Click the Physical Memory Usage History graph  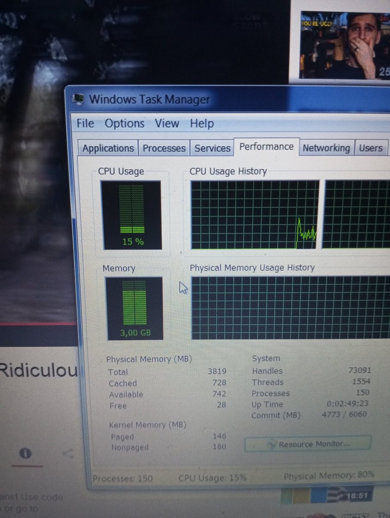pyautogui.click(x=290, y=307)
